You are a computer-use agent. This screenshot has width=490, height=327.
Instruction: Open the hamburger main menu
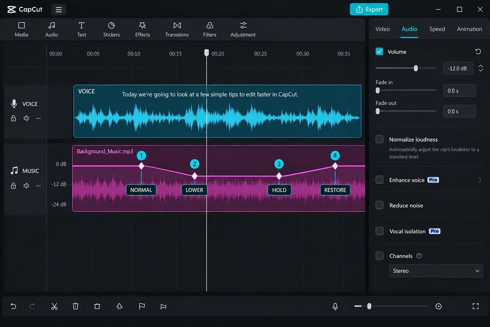pos(59,10)
